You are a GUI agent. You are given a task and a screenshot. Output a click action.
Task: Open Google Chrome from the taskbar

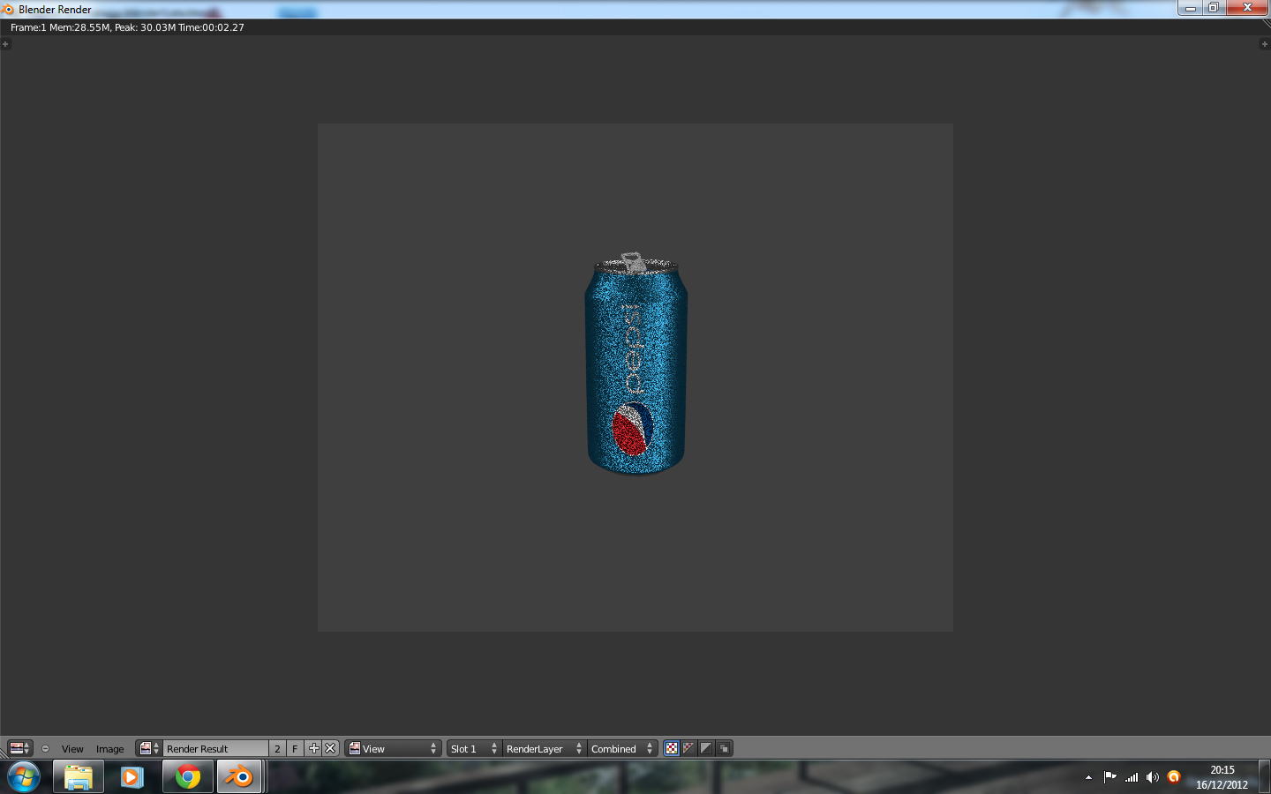click(187, 777)
